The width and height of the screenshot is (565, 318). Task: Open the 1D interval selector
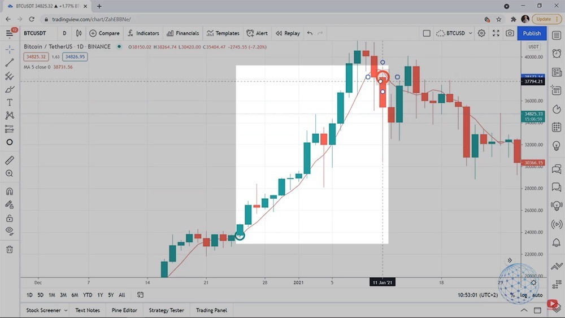(64, 33)
